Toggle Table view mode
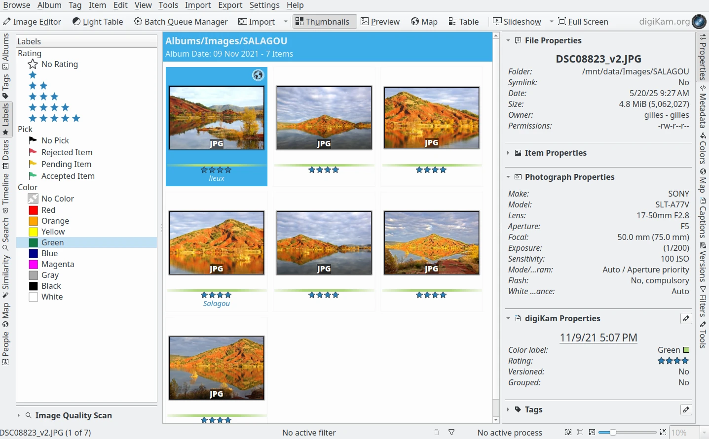The height and width of the screenshot is (439, 709). tap(463, 22)
